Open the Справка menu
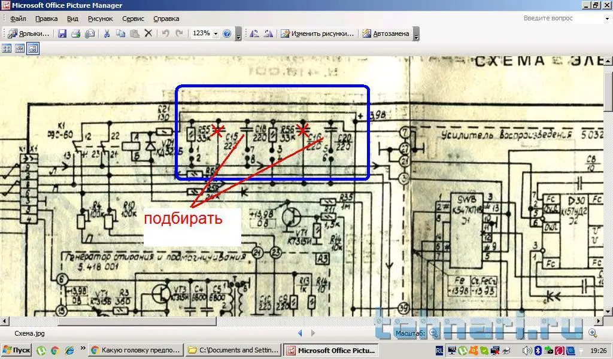Image resolution: width=613 pixels, height=359 pixels. click(166, 19)
